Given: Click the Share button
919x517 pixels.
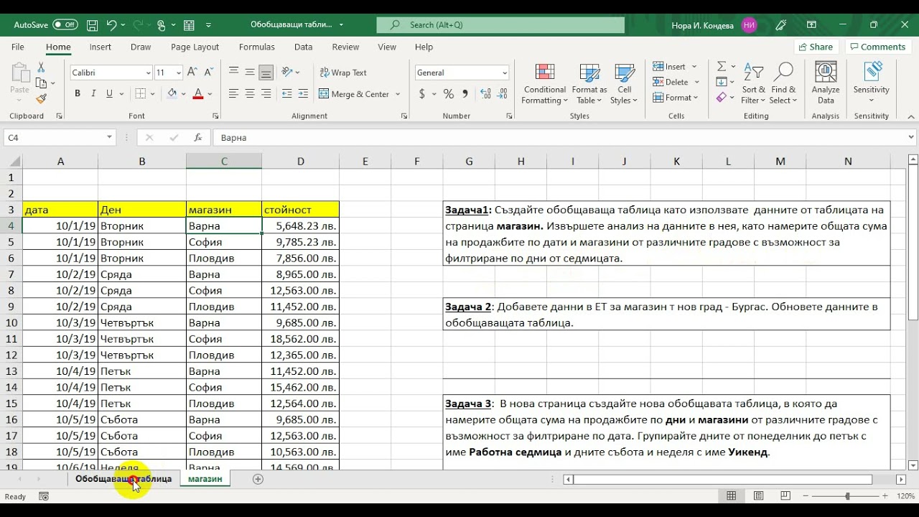Looking at the screenshot, I should click(816, 47).
